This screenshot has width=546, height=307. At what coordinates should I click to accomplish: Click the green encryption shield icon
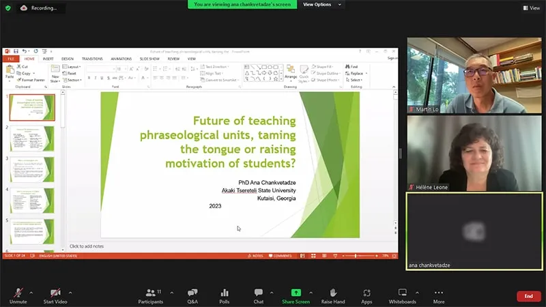8,8
